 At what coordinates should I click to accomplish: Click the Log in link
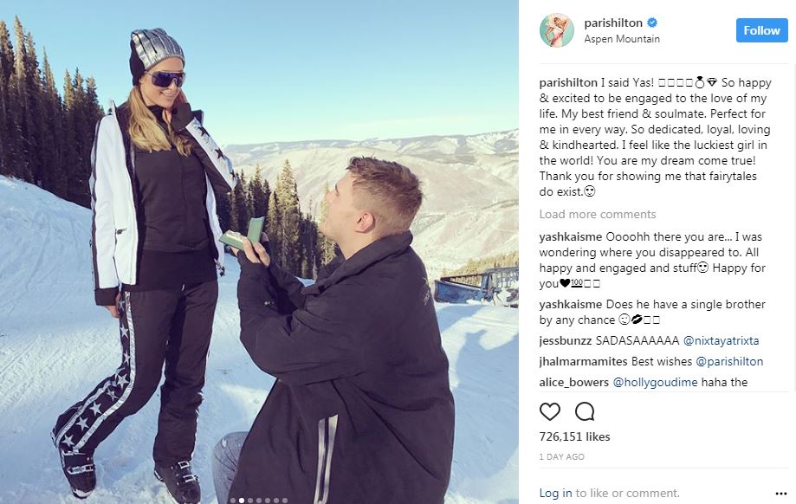point(555,493)
